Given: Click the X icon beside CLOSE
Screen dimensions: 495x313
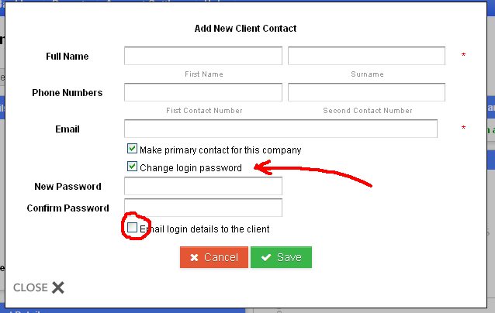Looking at the screenshot, I should 58,287.
